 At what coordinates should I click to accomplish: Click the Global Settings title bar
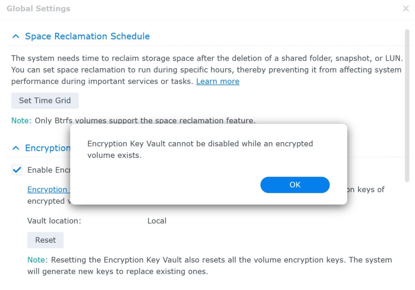pos(39,8)
